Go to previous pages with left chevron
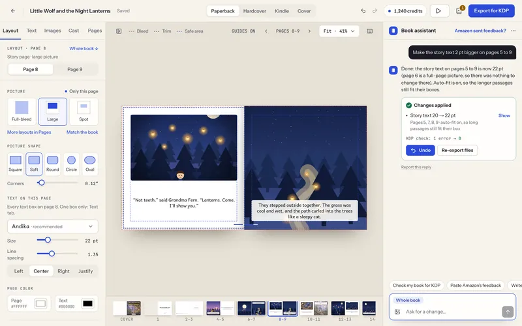Viewport: 522px width, 326px height. tap(266, 31)
